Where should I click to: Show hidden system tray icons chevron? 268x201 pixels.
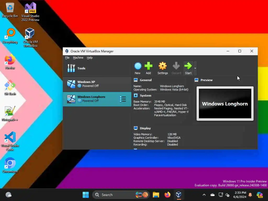point(204,195)
